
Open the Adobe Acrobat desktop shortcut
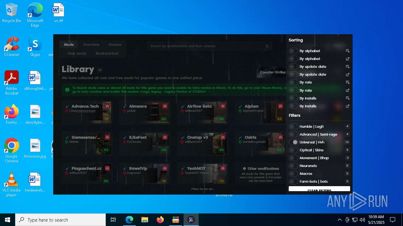pos(11,83)
